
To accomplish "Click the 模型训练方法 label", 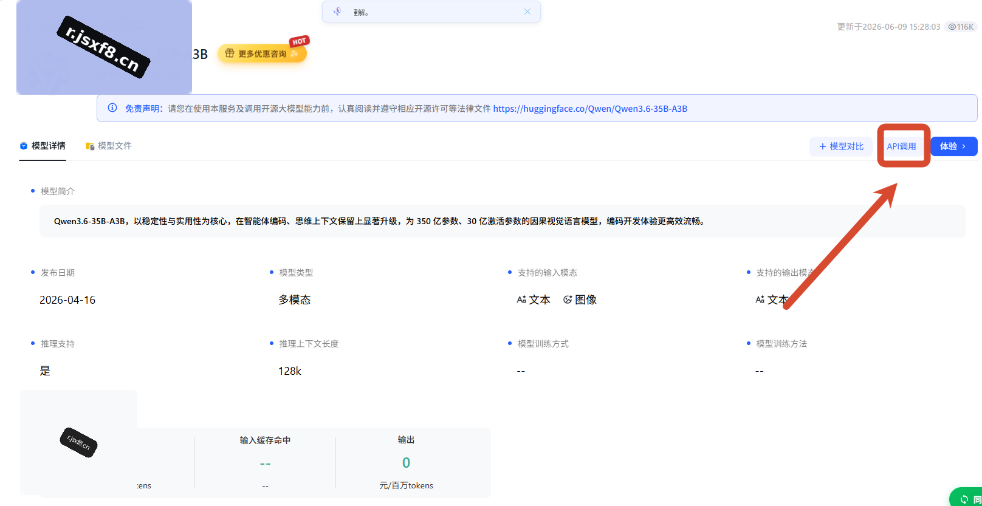I will (781, 344).
